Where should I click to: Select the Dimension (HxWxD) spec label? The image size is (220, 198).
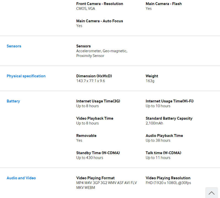pyautogui.click(x=94, y=76)
